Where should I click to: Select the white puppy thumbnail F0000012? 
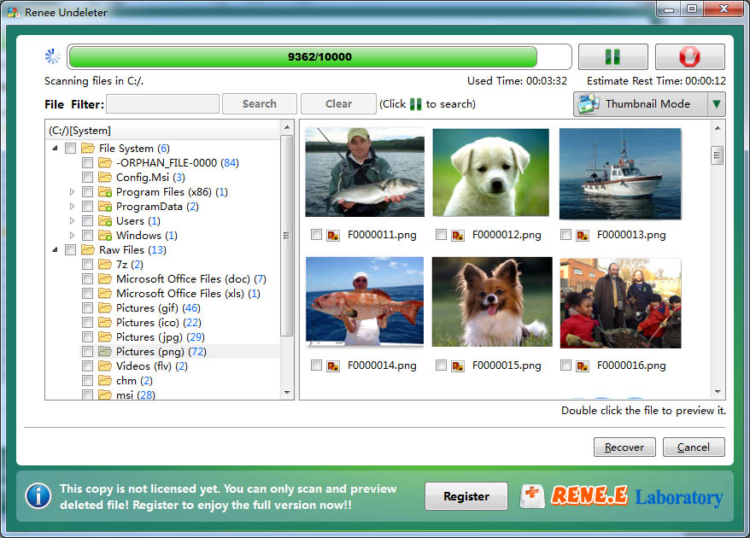click(491, 173)
